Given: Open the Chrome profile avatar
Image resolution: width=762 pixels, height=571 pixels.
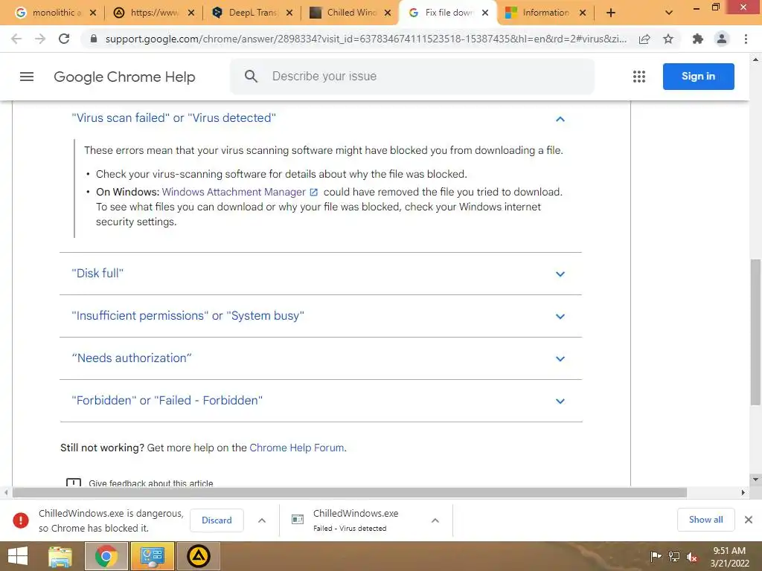Looking at the screenshot, I should [722, 39].
